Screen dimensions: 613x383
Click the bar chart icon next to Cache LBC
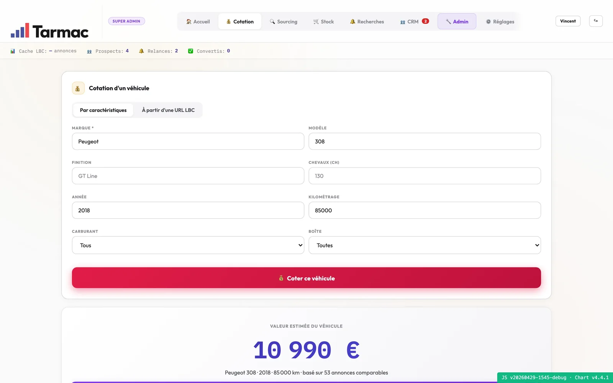tap(13, 51)
